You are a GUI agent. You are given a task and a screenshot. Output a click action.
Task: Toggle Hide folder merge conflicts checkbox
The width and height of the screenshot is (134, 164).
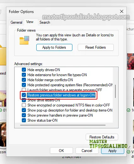(x=24, y=80)
